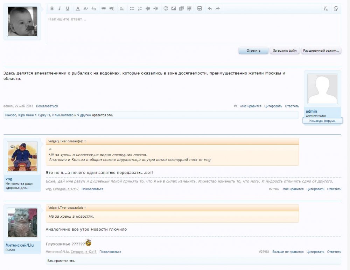Insert a link with the chain icon

click(104, 8)
